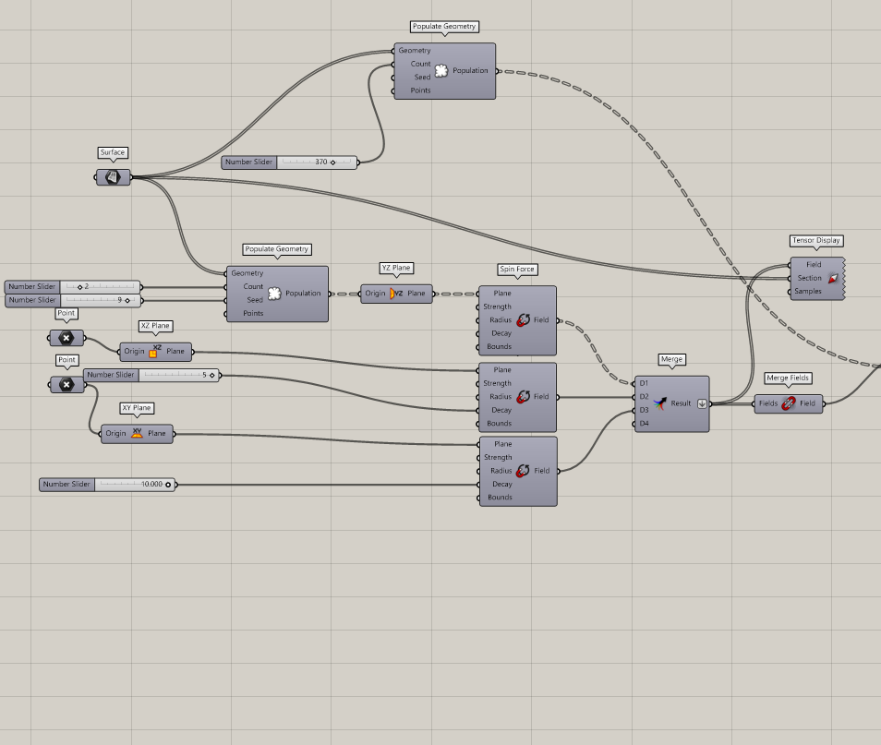Click the 370 number slider grip

(331, 162)
